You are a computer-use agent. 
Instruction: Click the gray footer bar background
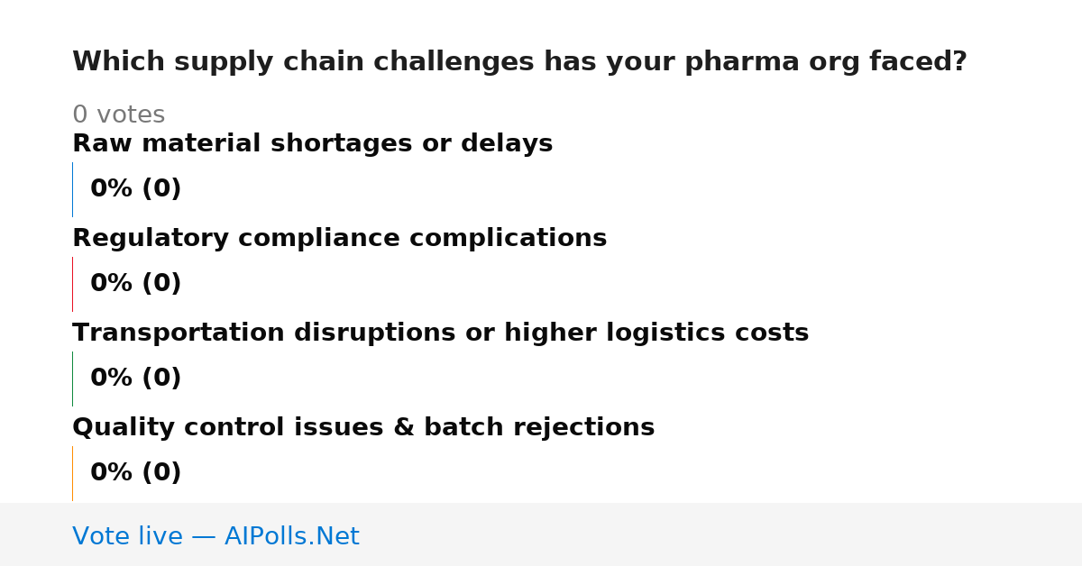[721, 534]
